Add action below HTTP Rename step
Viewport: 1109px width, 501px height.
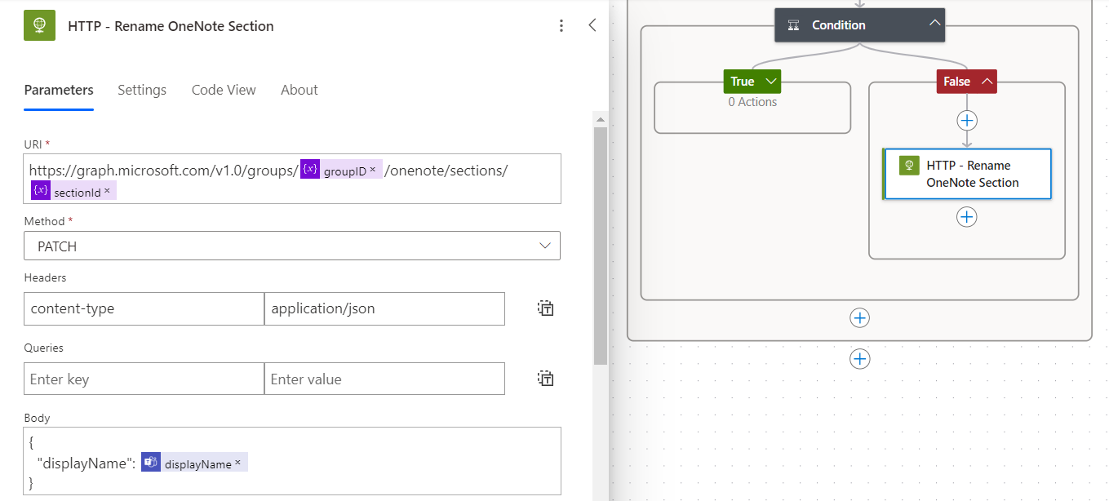(x=967, y=217)
